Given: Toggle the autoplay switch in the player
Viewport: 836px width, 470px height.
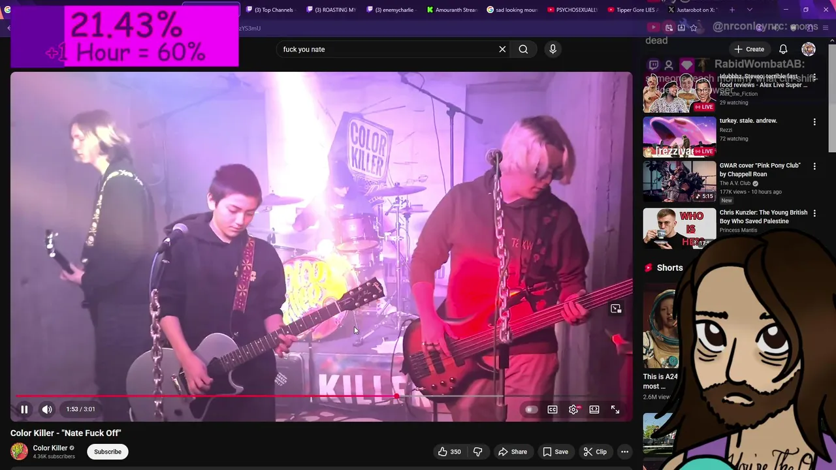Looking at the screenshot, I should coord(531,409).
